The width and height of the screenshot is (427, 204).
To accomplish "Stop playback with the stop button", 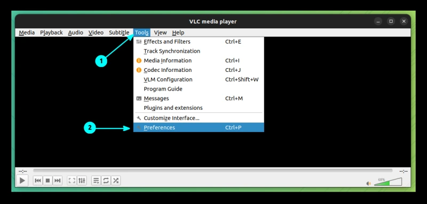I will pyautogui.click(x=48, y=181).
